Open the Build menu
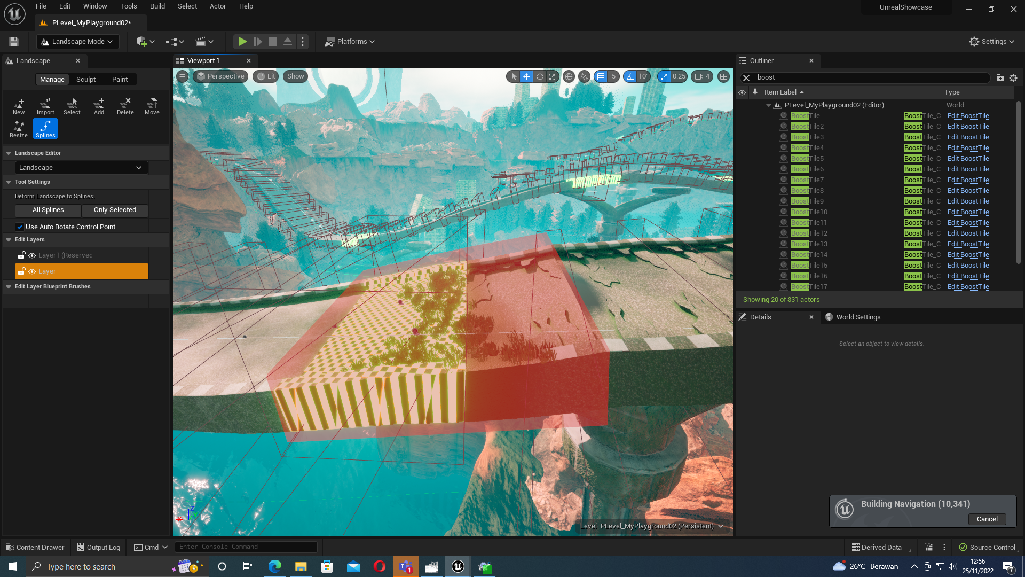This screenshot has height=577, width=1025. (x=157, y=6)
